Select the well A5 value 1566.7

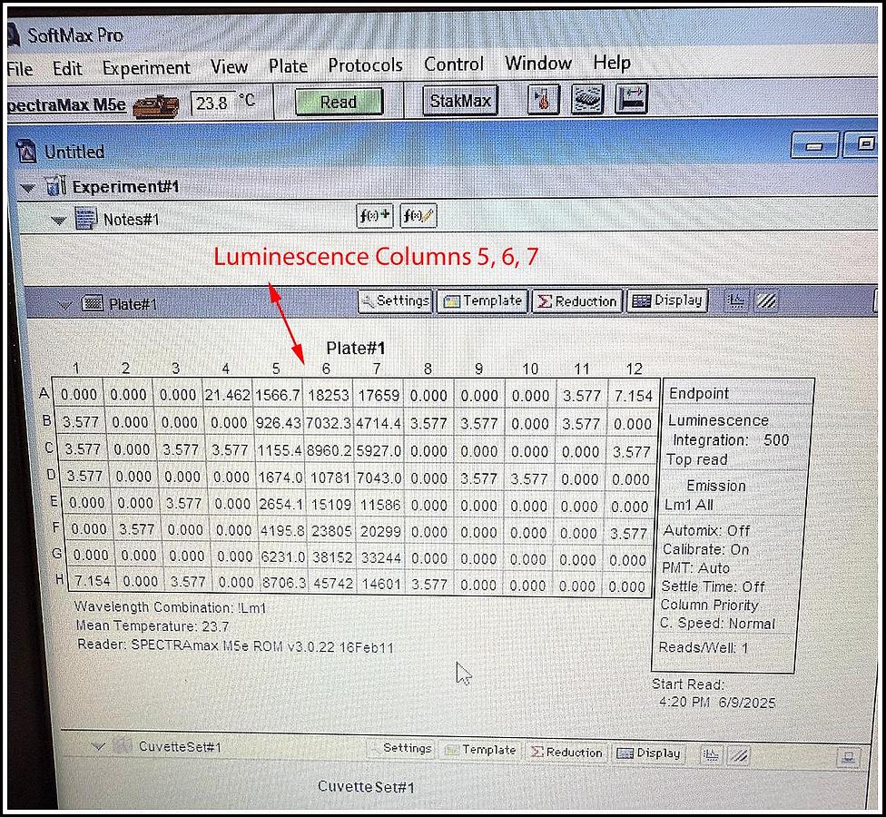(x=276, y=395)
